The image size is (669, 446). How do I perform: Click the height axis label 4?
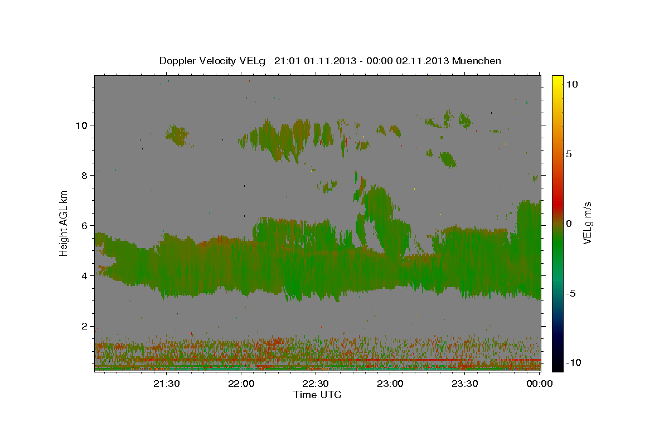(x=84, y=275)
